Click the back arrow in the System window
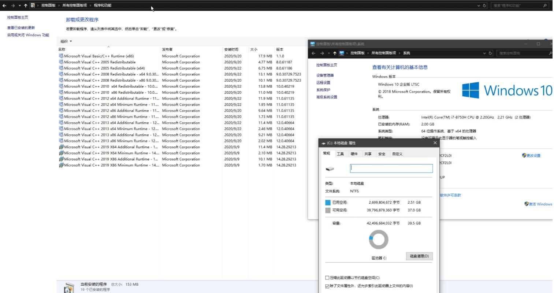Viewport: 554px width, 293px height. (314, 53)
